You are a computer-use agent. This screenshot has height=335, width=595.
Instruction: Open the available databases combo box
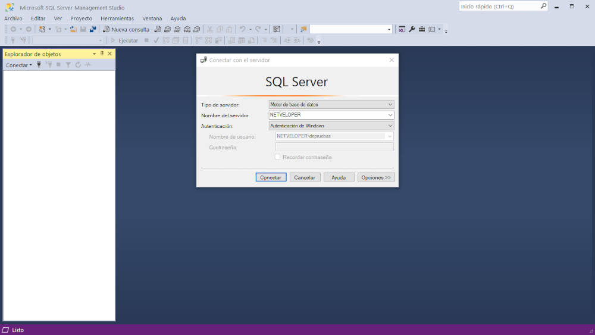67,40
